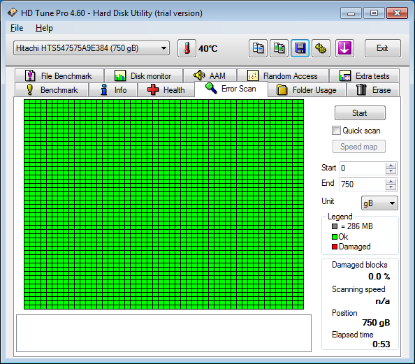Expand the Unit gB dropdown
The height and width of the screenshot is (364, 415).
coord(379,203)
